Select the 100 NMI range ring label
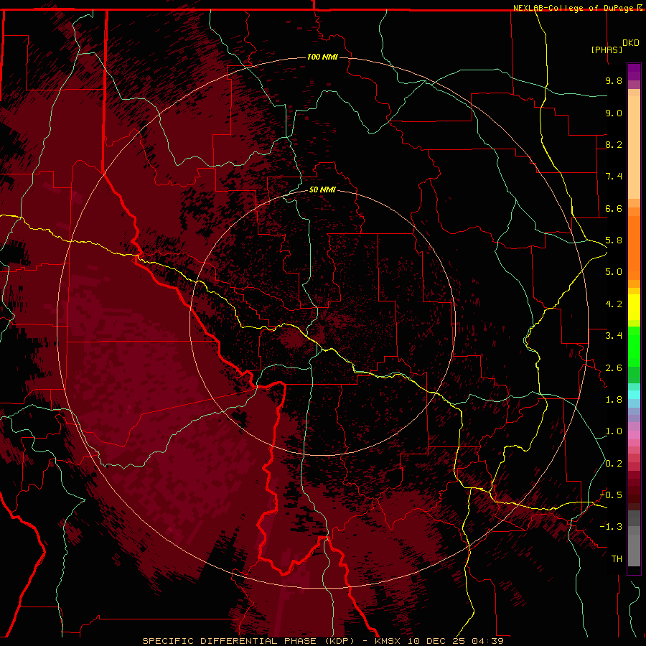This screenshot has width=646, height=646. tap(322, 57)
